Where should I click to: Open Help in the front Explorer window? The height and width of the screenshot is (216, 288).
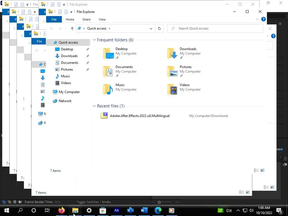click(x=263, y=19)
